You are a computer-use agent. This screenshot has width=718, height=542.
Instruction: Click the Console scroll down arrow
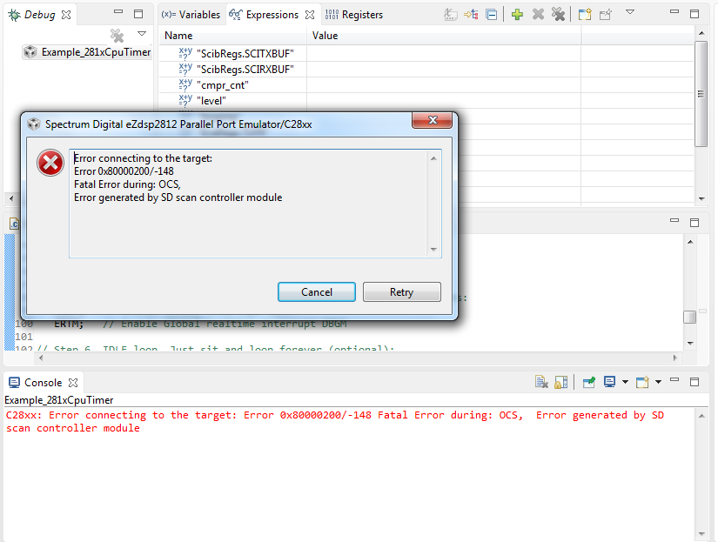[701, 534]
